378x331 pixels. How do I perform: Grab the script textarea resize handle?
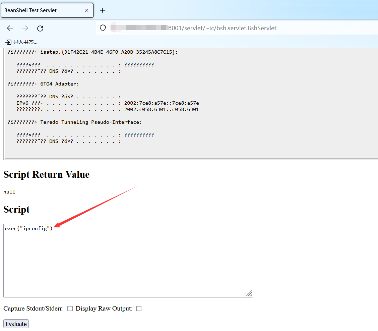point(249,293)
